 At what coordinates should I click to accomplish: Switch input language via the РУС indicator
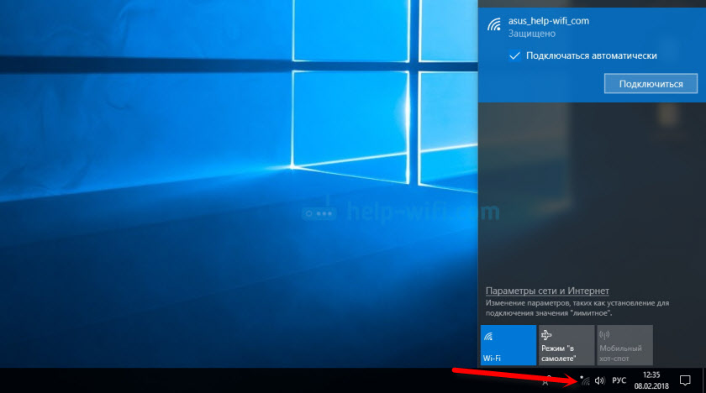(x=619, y=380)
